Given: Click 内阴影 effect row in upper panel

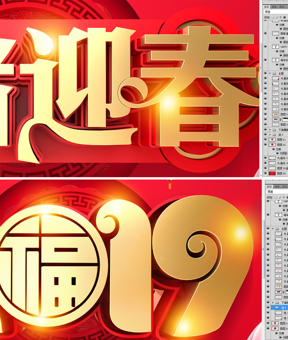Looking at the screenshot, I should coord(282,153).
